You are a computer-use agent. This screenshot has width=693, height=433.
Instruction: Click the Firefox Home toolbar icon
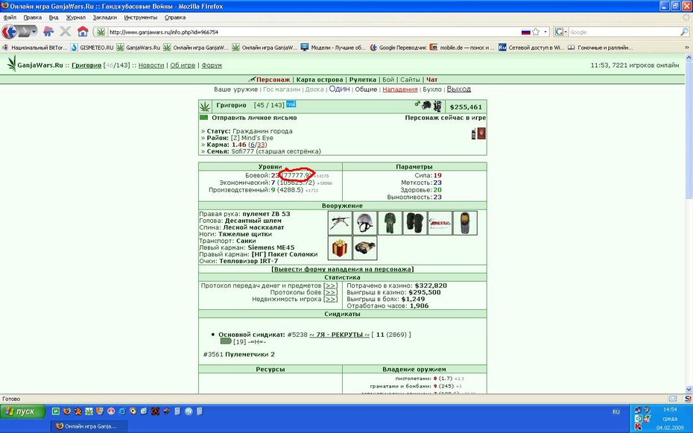tap(83, 32)
